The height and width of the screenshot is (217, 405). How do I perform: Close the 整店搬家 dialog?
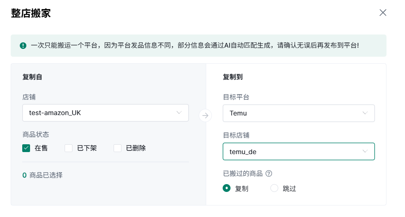(x=383, y=13)
